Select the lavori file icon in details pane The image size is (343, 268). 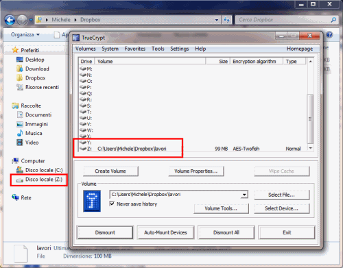coord(21,253)
